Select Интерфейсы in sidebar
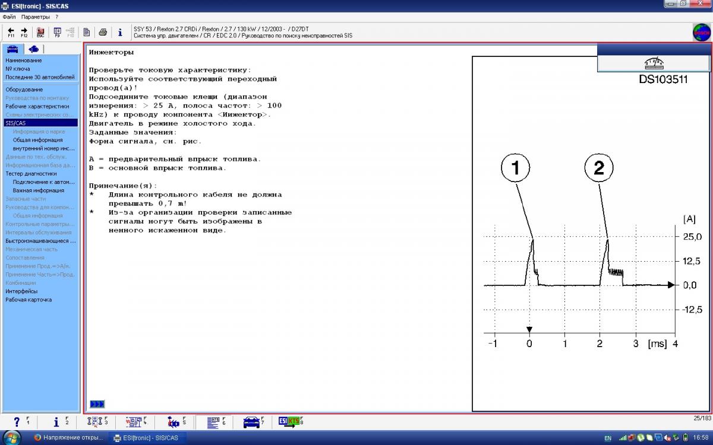This screenshot has height=445, width=713. [21, 291]
